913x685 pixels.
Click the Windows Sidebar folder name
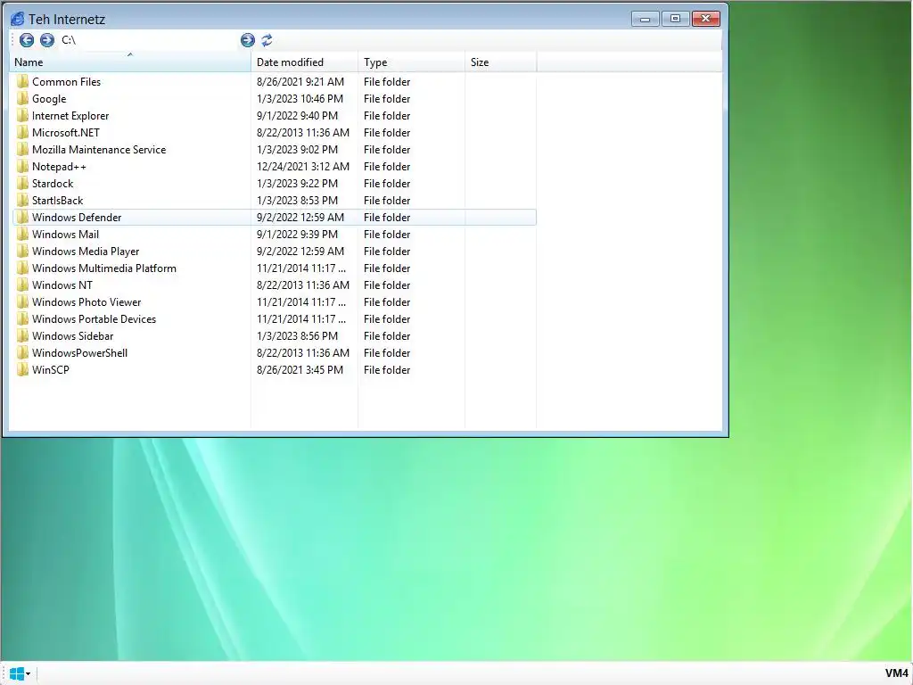(73, 335)
